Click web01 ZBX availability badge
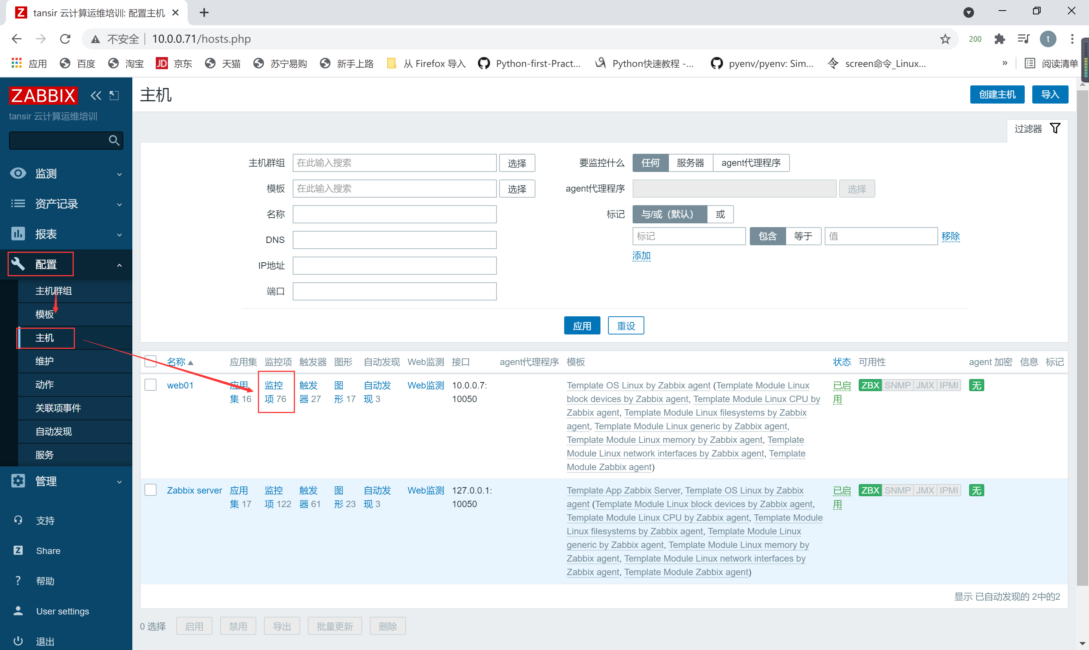The image size is (1089, 650). [x=870, y=385]
